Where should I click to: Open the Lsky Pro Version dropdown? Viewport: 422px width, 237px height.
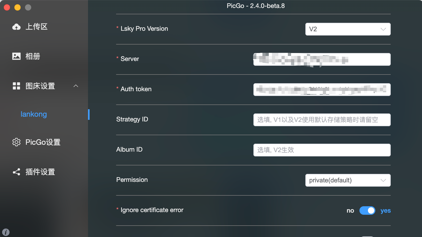[348, 29]
